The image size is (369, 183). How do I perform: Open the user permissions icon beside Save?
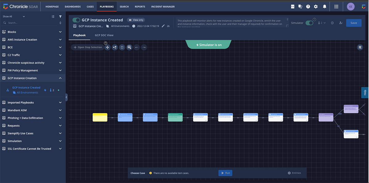point(341,23)
